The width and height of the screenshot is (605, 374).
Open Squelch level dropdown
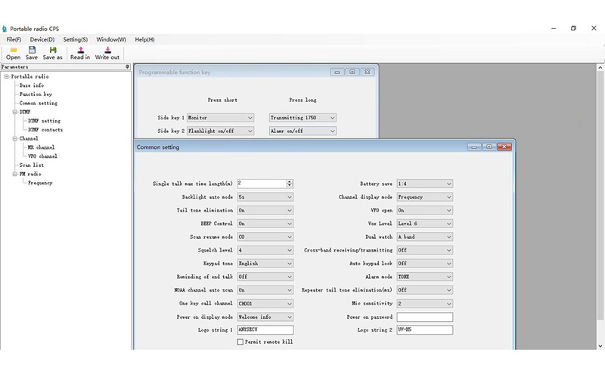[x=265, y=250]
